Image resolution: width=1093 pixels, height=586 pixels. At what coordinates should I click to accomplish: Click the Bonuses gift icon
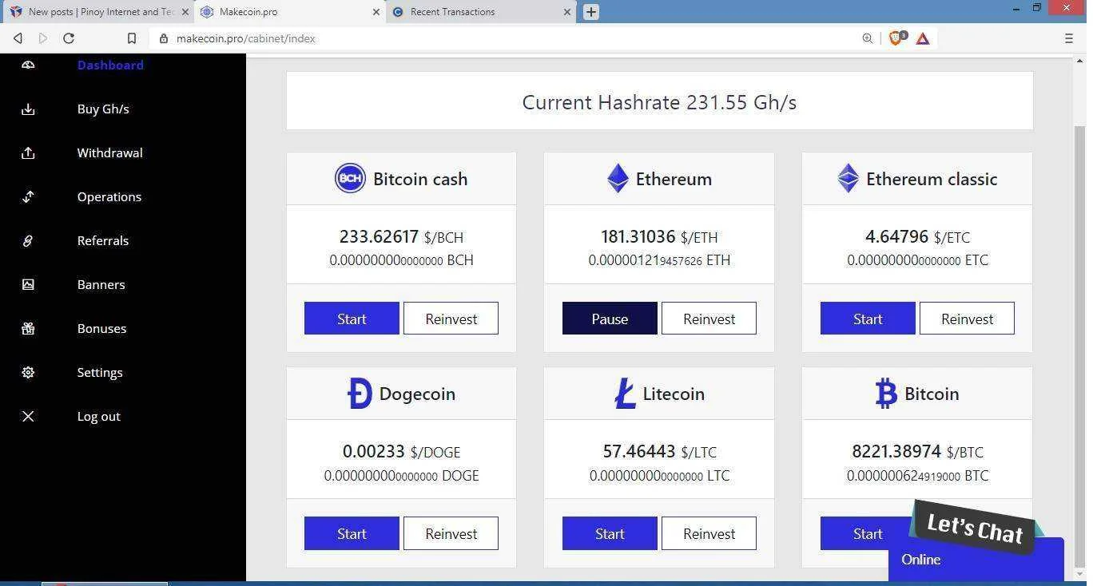coord(28,329)
